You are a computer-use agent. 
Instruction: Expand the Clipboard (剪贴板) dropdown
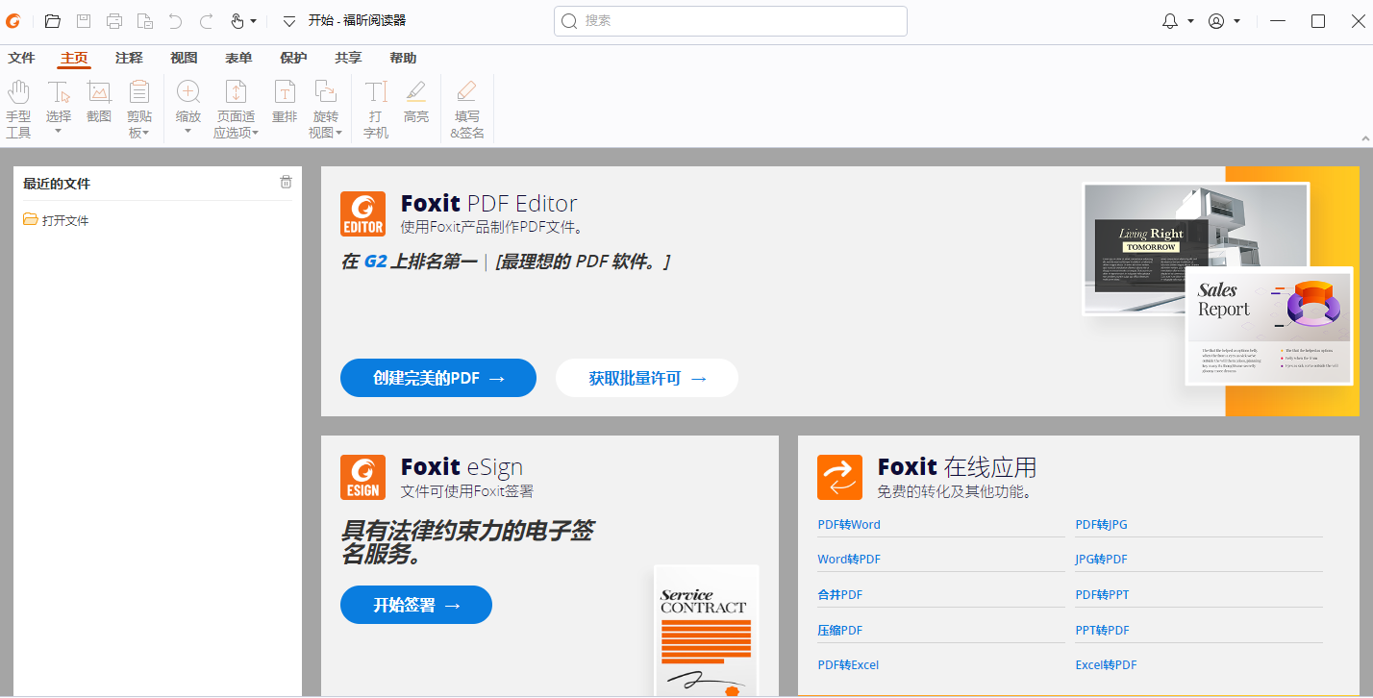pos(139,133)
